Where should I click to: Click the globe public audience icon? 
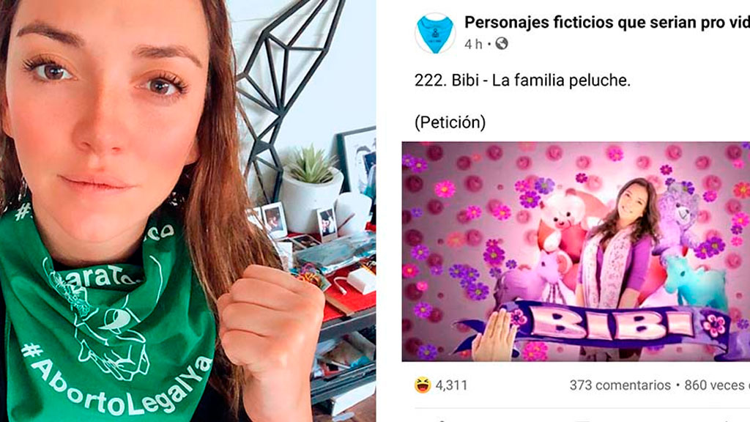(x=501, y=44)
